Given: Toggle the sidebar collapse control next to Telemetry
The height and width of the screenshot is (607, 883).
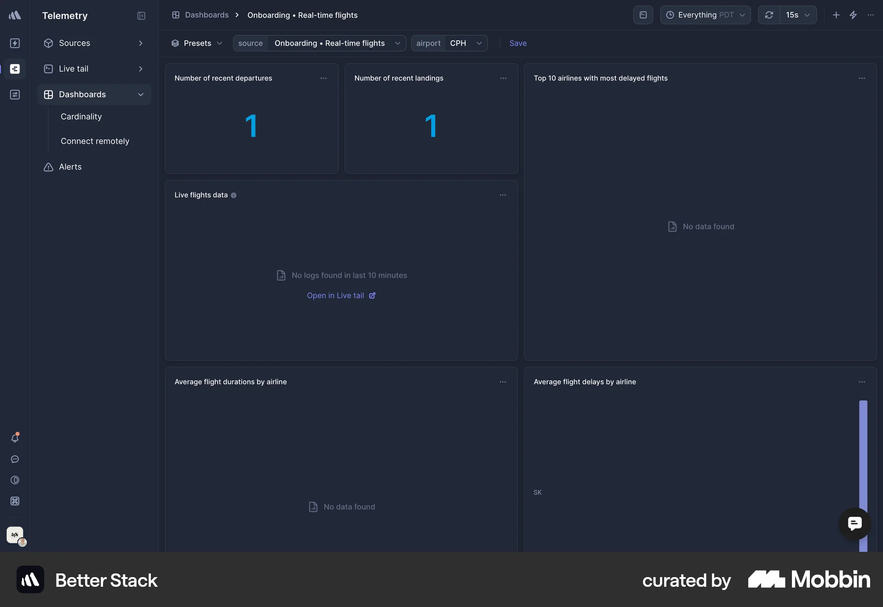Looking at the screenshot, I should [141, 16].
